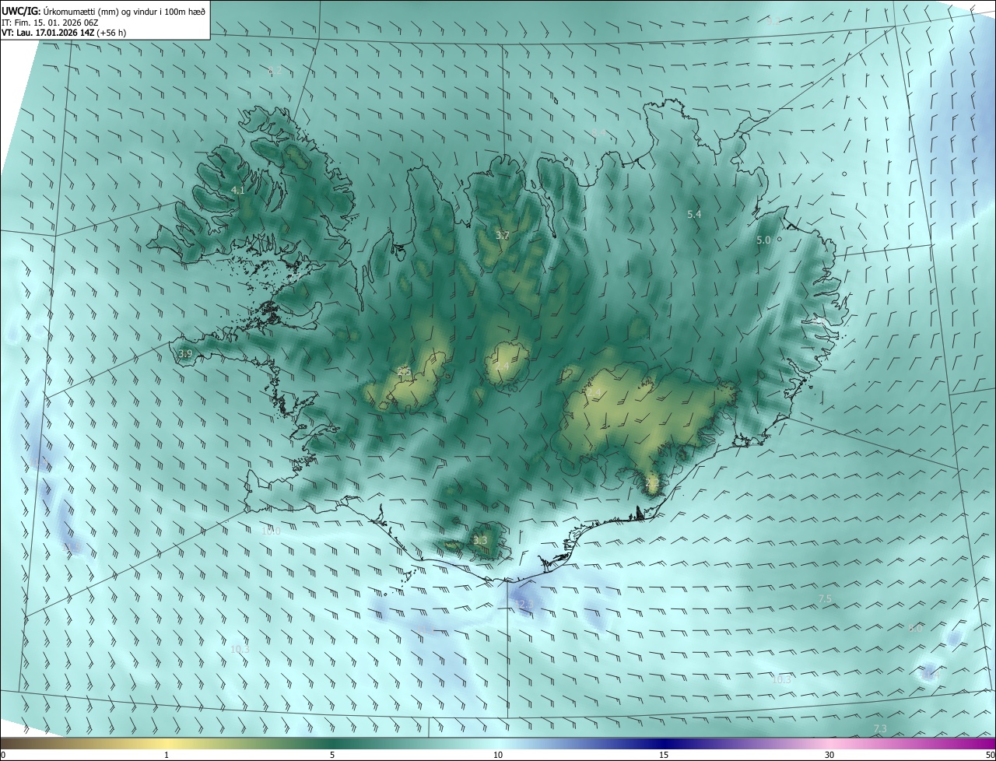This screenshot has width=996, height=761.
Task: Click the "1" tick on the color scale
Action: coord(167,755)
